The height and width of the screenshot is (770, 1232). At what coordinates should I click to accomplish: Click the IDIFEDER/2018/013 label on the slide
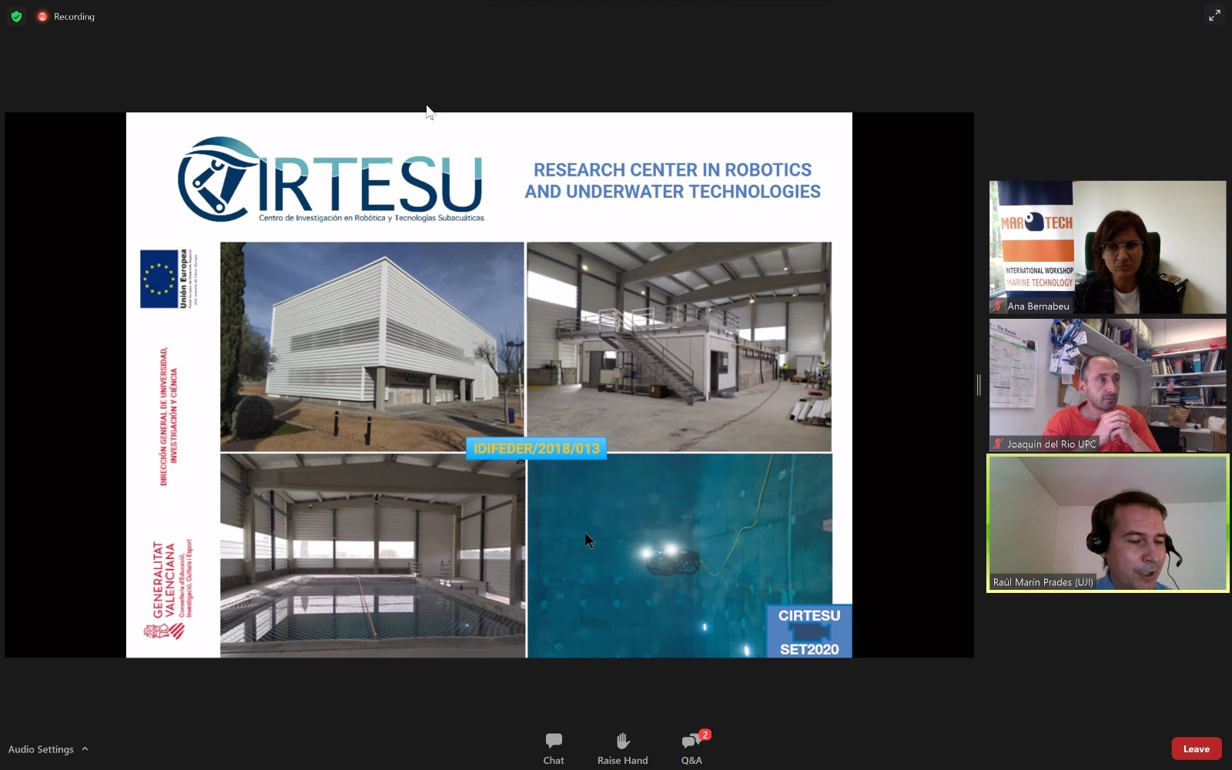536,449
